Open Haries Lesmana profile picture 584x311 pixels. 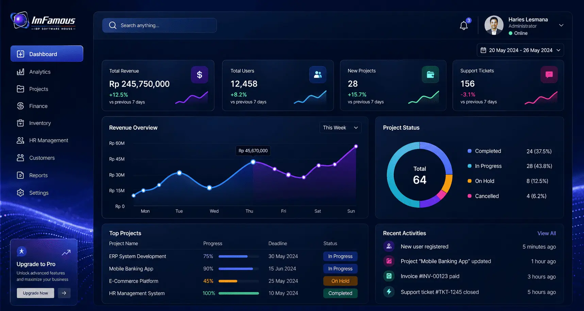pos(494,25)
